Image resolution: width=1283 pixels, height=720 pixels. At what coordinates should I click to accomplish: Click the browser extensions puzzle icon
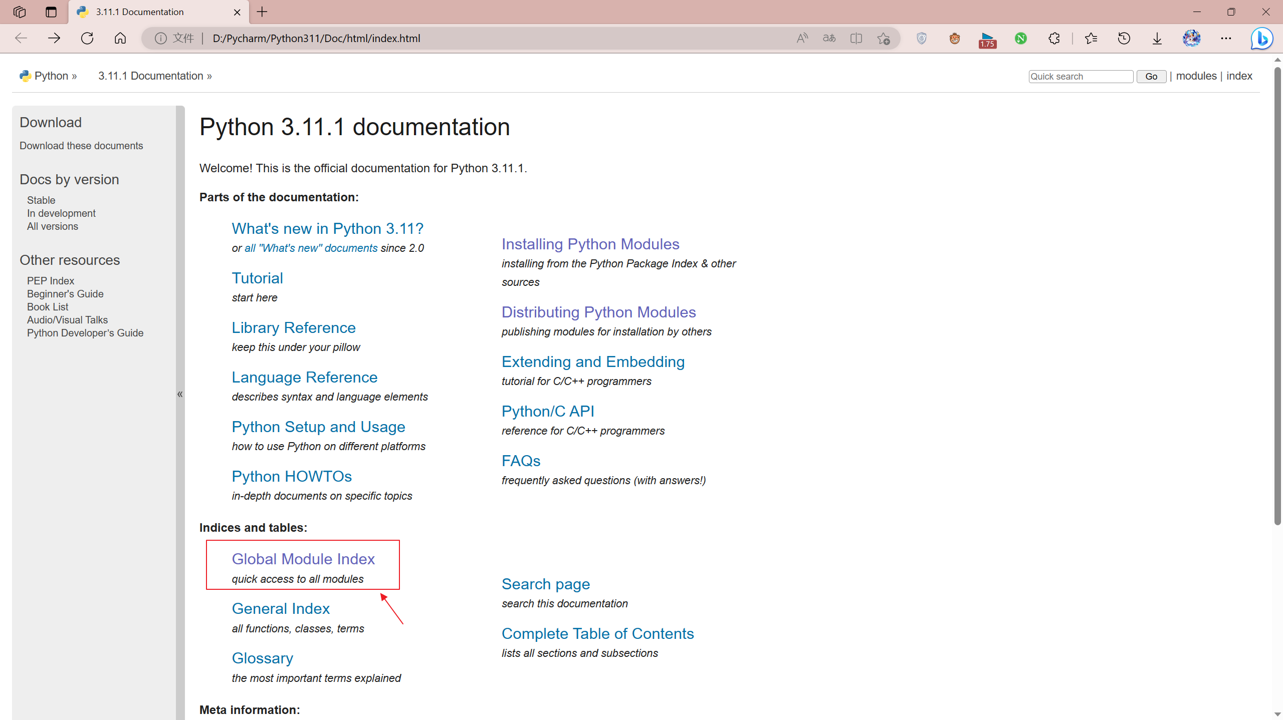[1054, 38]
